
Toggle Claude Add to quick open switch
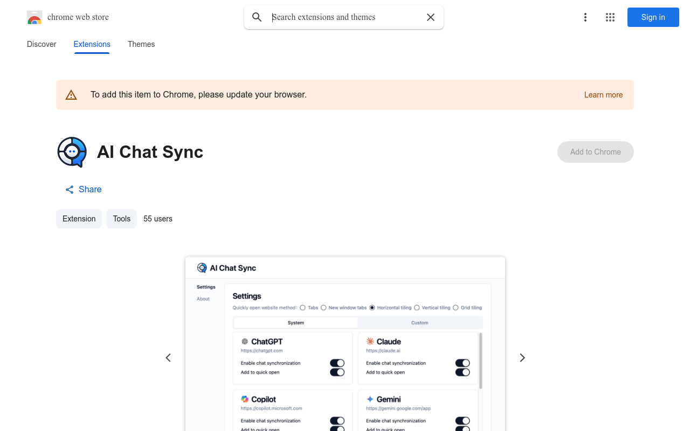[x=463, y=372]
